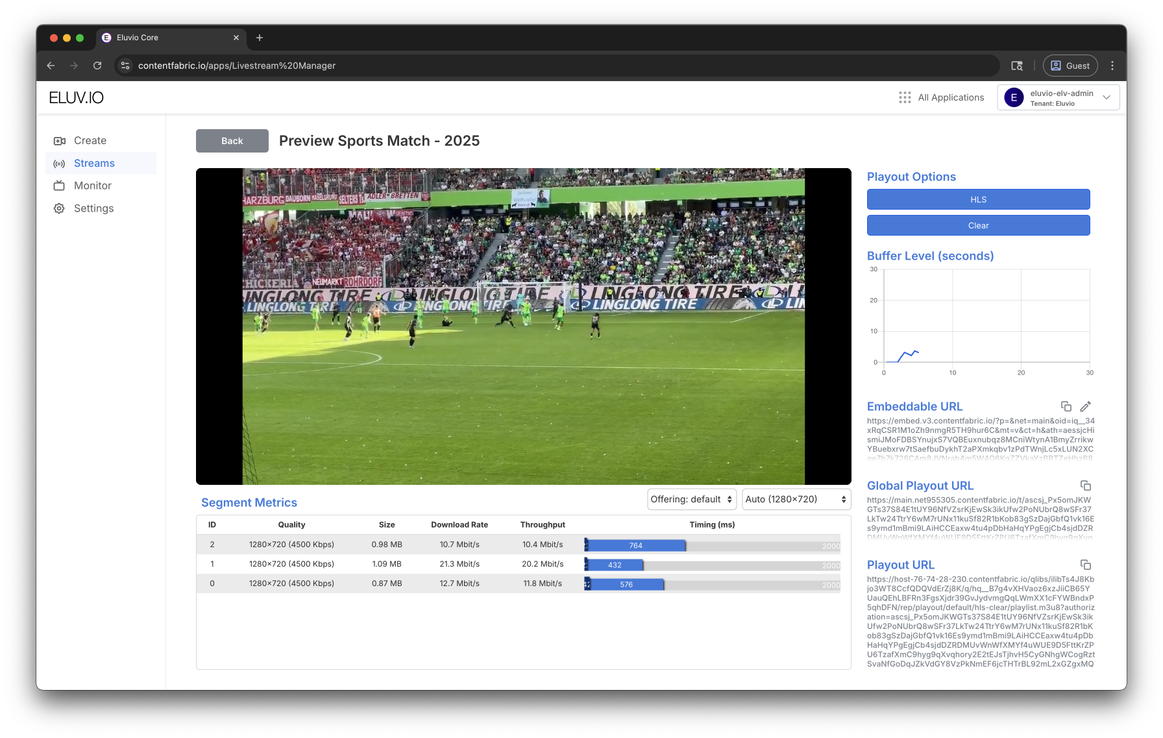Go to Streams in sidebar

pyautogui.click(x=94, y=164)
